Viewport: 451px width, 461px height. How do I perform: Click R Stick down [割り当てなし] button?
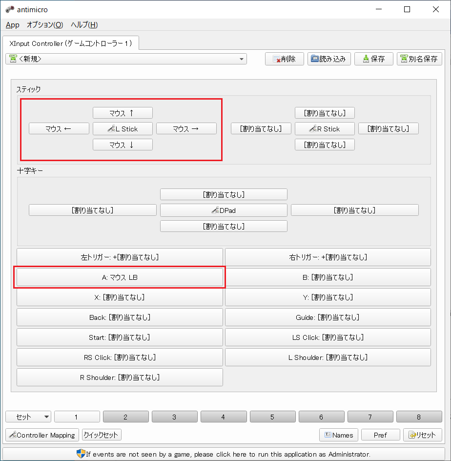[325, 145]
